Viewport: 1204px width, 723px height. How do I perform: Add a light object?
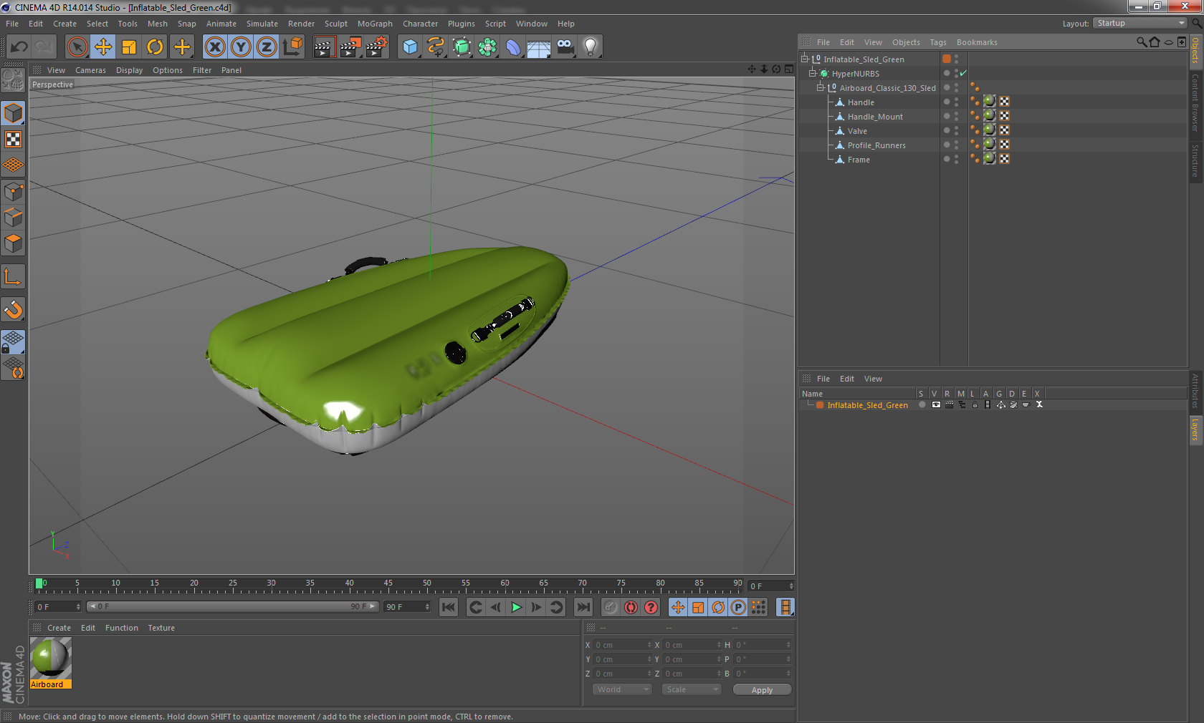click(x=591, y=47)
